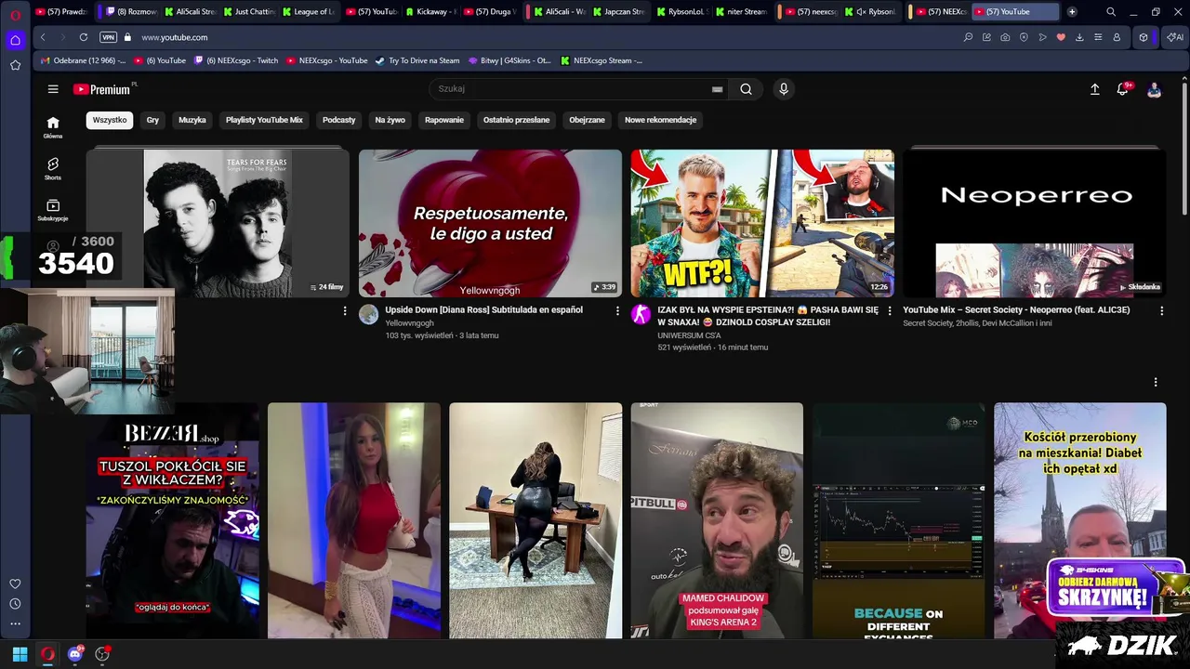Open bookmarks star in Opera sidebar
Screen dimensions: 1190x669
15,65
